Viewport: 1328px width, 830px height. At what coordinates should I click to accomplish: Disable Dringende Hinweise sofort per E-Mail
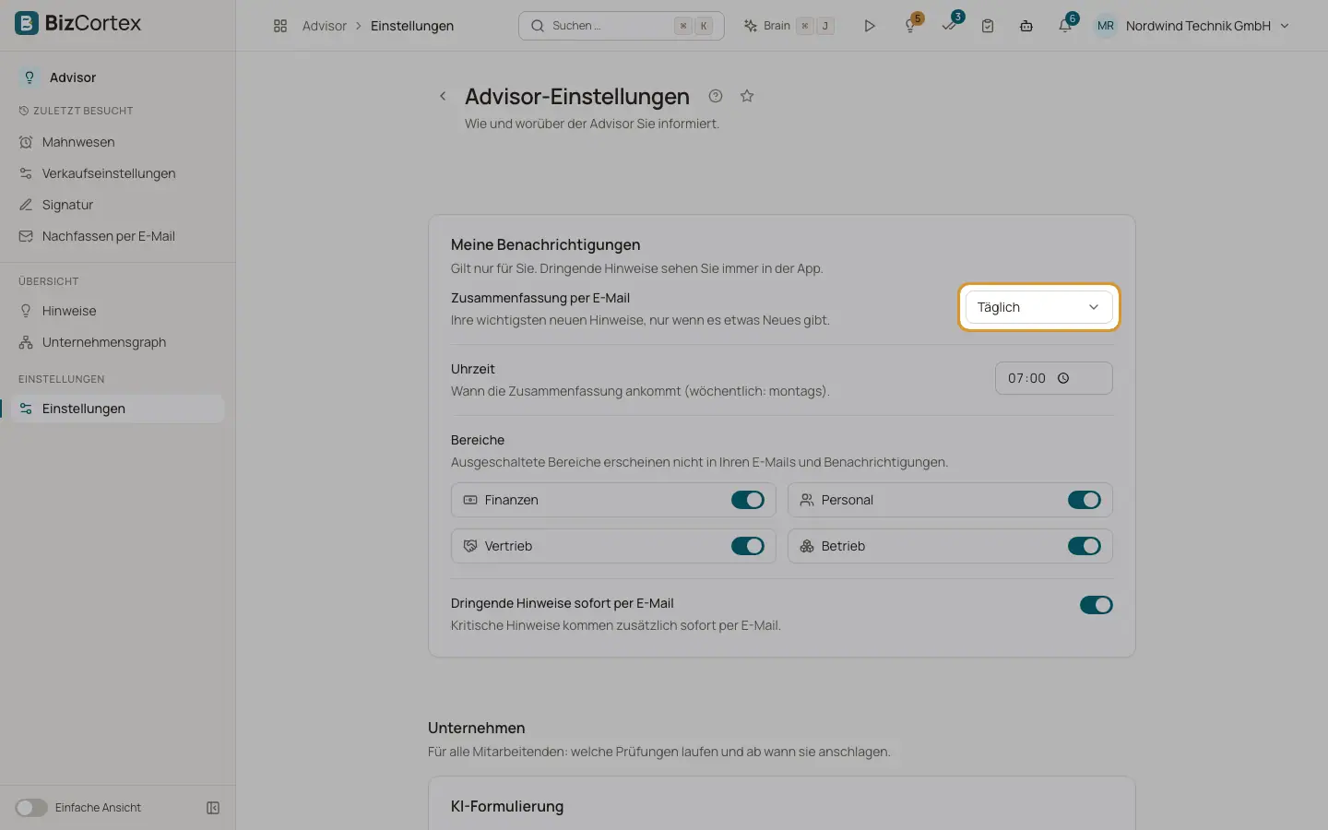pos(1097,605)
